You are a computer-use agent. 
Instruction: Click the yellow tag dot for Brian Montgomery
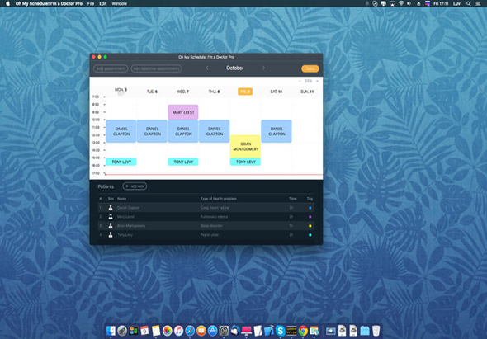310,226
